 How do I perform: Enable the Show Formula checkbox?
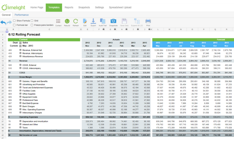[14, 21]
